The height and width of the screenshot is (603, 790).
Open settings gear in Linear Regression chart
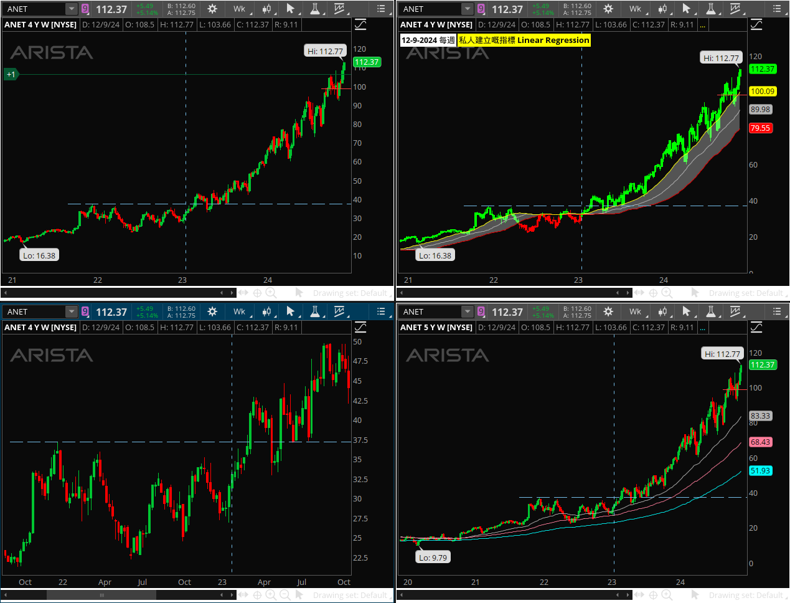pos(608,9)
